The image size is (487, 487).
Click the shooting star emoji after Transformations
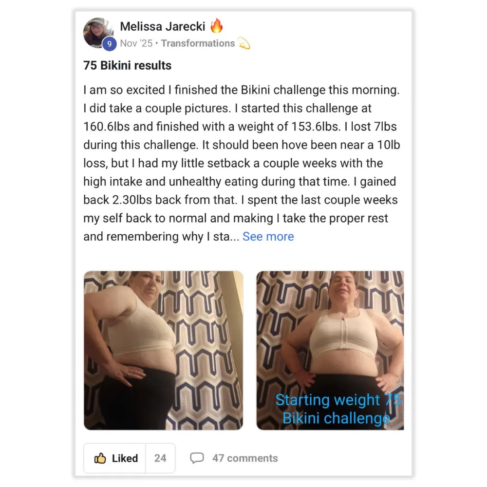pos(244,43)
